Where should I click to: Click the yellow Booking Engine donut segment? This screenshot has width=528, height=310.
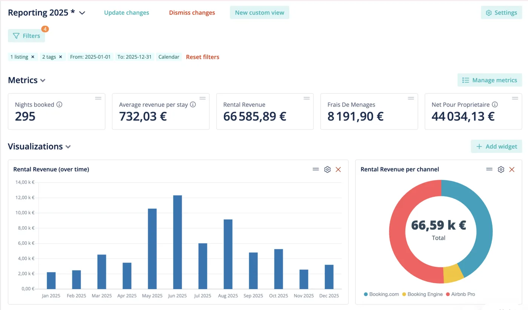coord(454,273)
